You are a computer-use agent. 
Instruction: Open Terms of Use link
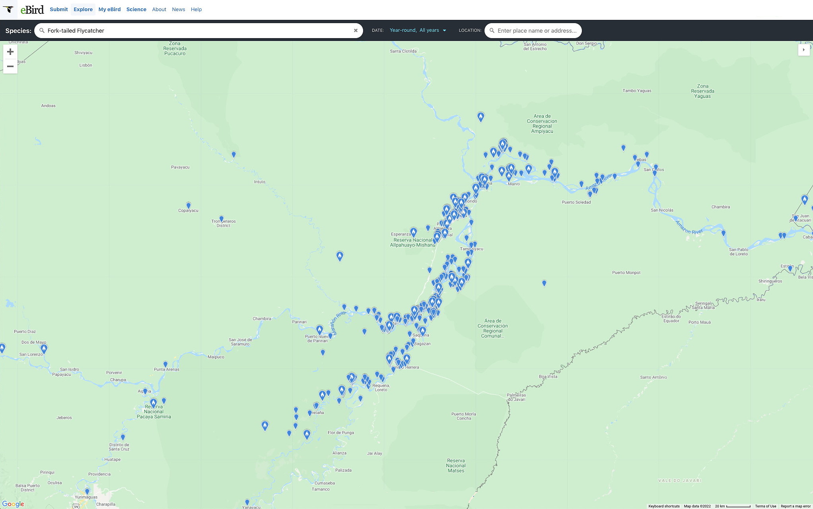tap(765, 506)
